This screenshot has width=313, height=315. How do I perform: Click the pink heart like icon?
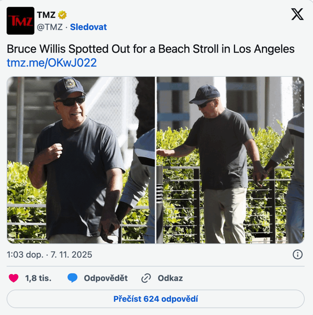point(14,278)
